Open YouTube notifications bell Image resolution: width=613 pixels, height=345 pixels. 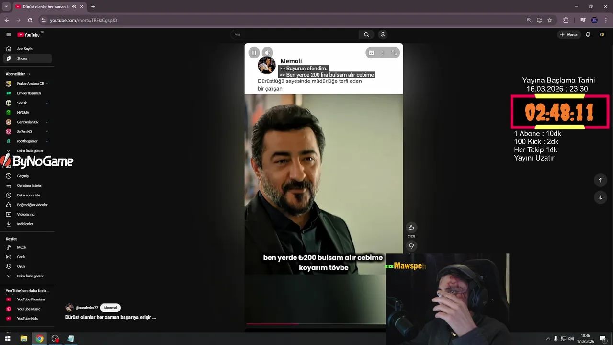click(x=588, y=34)
